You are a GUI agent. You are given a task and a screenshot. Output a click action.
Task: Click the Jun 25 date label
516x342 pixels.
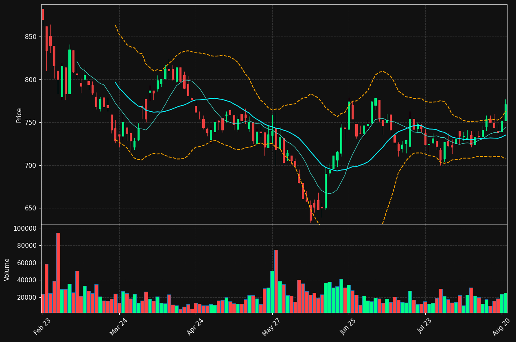click(x=349, y=327)
